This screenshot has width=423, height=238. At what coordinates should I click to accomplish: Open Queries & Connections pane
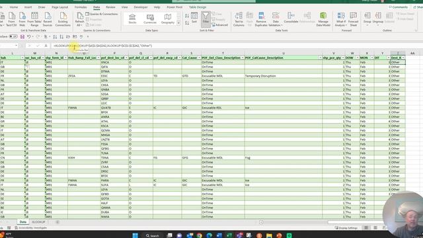pyautogui.click(x=102, y=14)
